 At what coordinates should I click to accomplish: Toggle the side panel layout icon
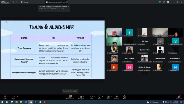click(x=168, y=2)
